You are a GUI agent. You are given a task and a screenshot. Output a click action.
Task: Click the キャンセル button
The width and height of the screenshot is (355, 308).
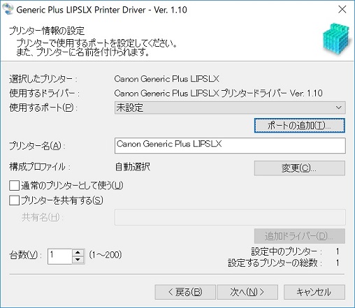pos(314,292)
